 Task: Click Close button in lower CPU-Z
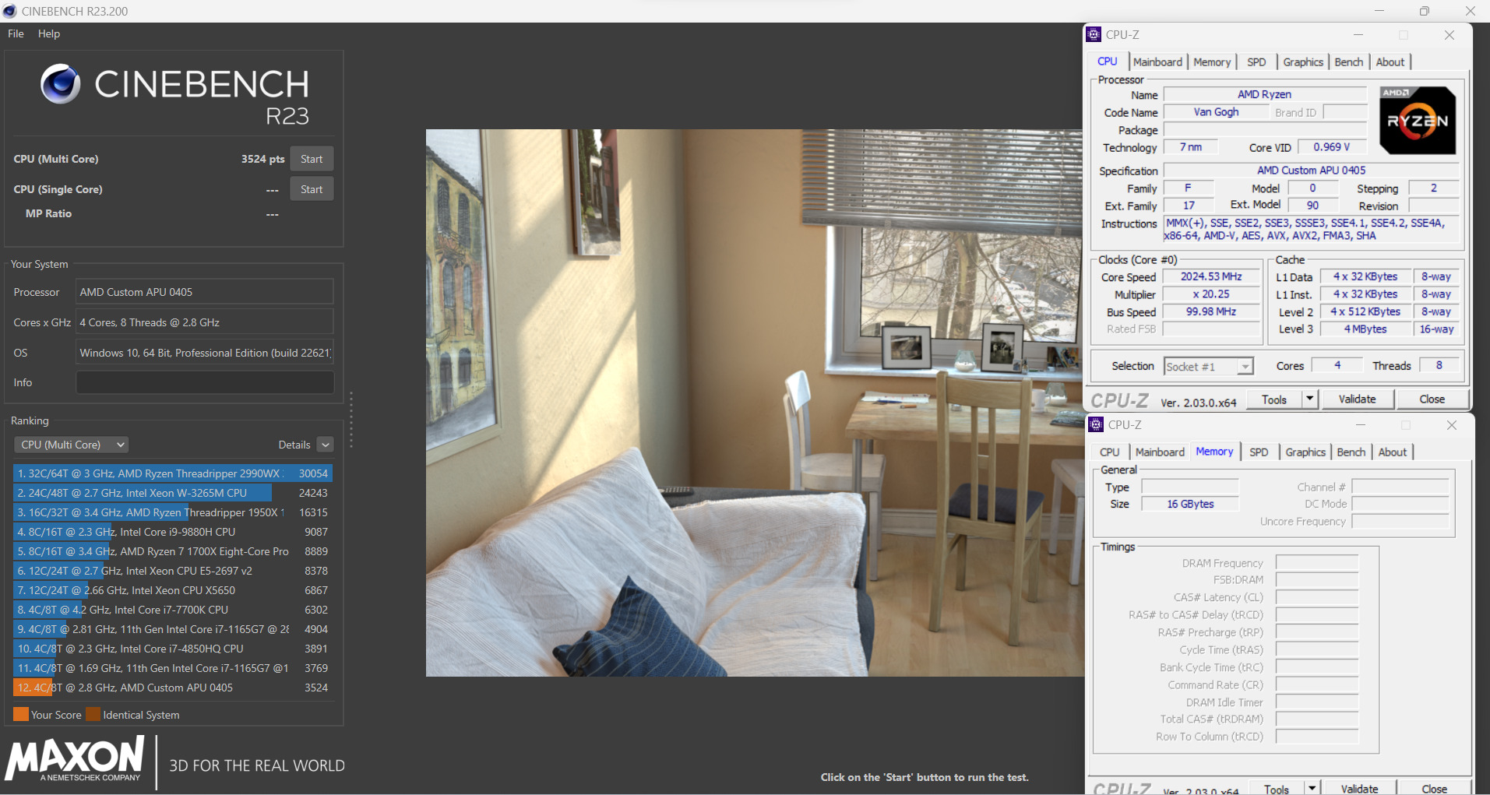(1434, 788)
